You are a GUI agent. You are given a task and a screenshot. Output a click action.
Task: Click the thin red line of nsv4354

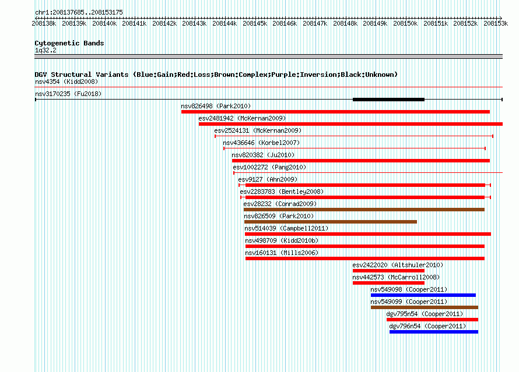[x=268, y=87]
